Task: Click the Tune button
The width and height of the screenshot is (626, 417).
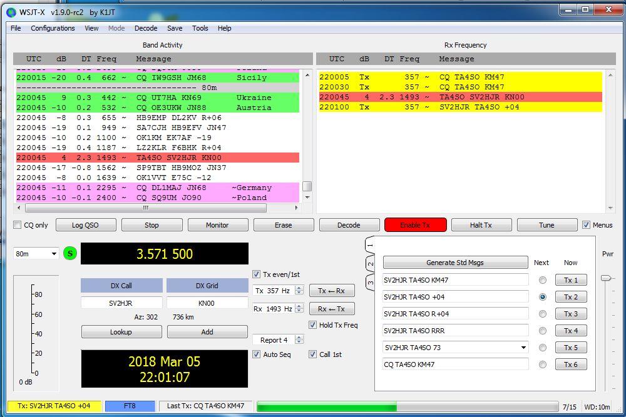Action: (547, 225)
